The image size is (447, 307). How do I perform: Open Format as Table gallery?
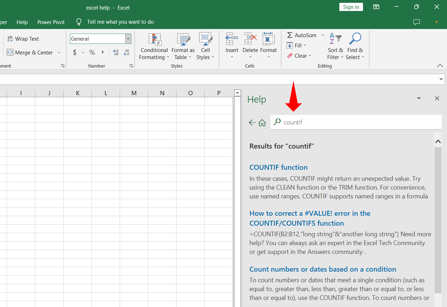(x=183, y=47)
